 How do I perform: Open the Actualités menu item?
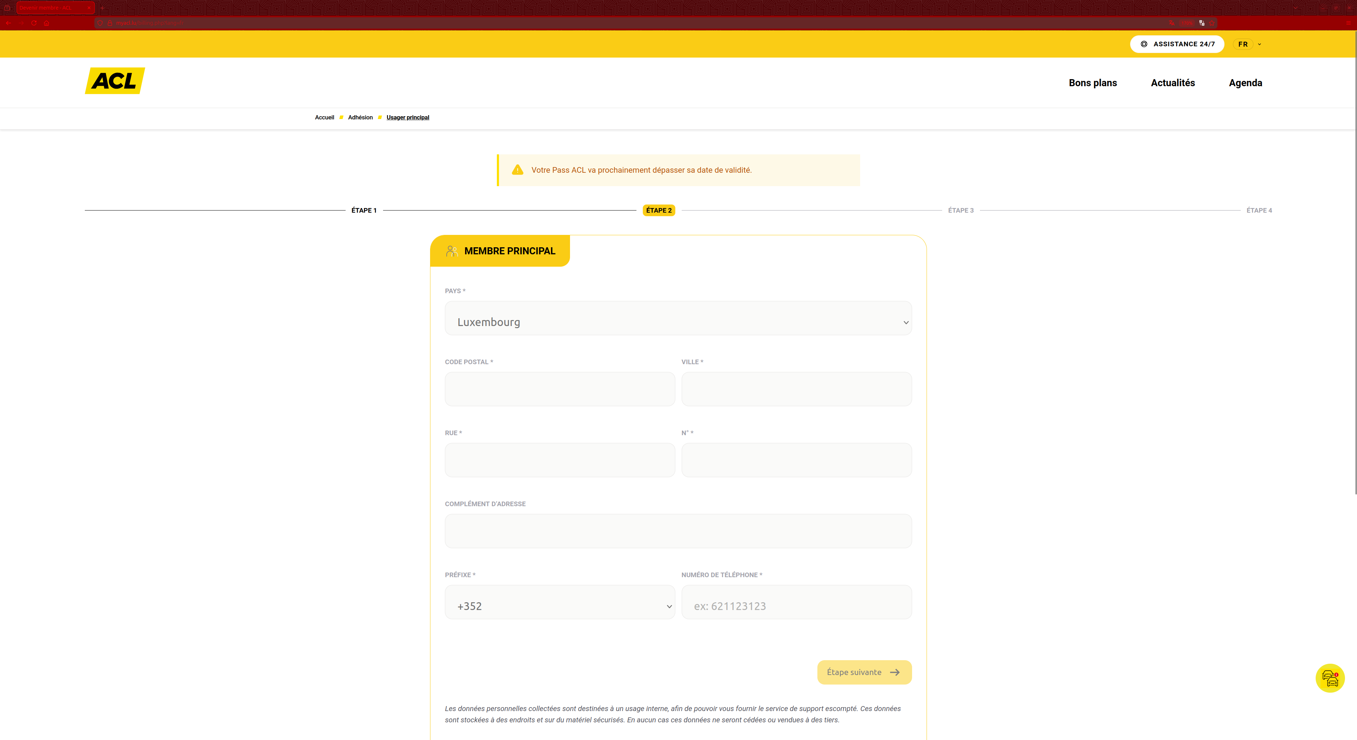(x=1172, y=83)
